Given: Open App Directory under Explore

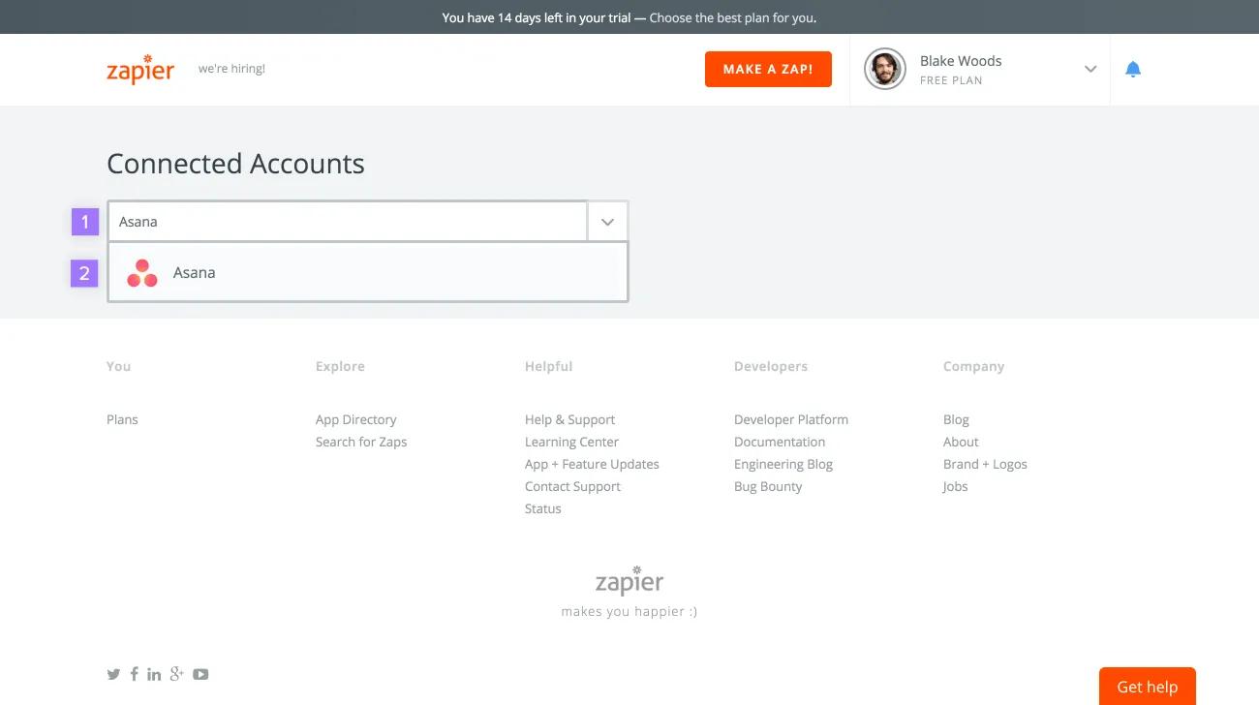Looking at the screenshot, I should (355, 418).
